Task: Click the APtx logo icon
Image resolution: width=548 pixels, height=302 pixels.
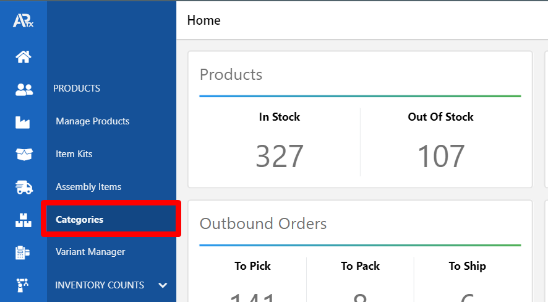Action: (23, 21)
